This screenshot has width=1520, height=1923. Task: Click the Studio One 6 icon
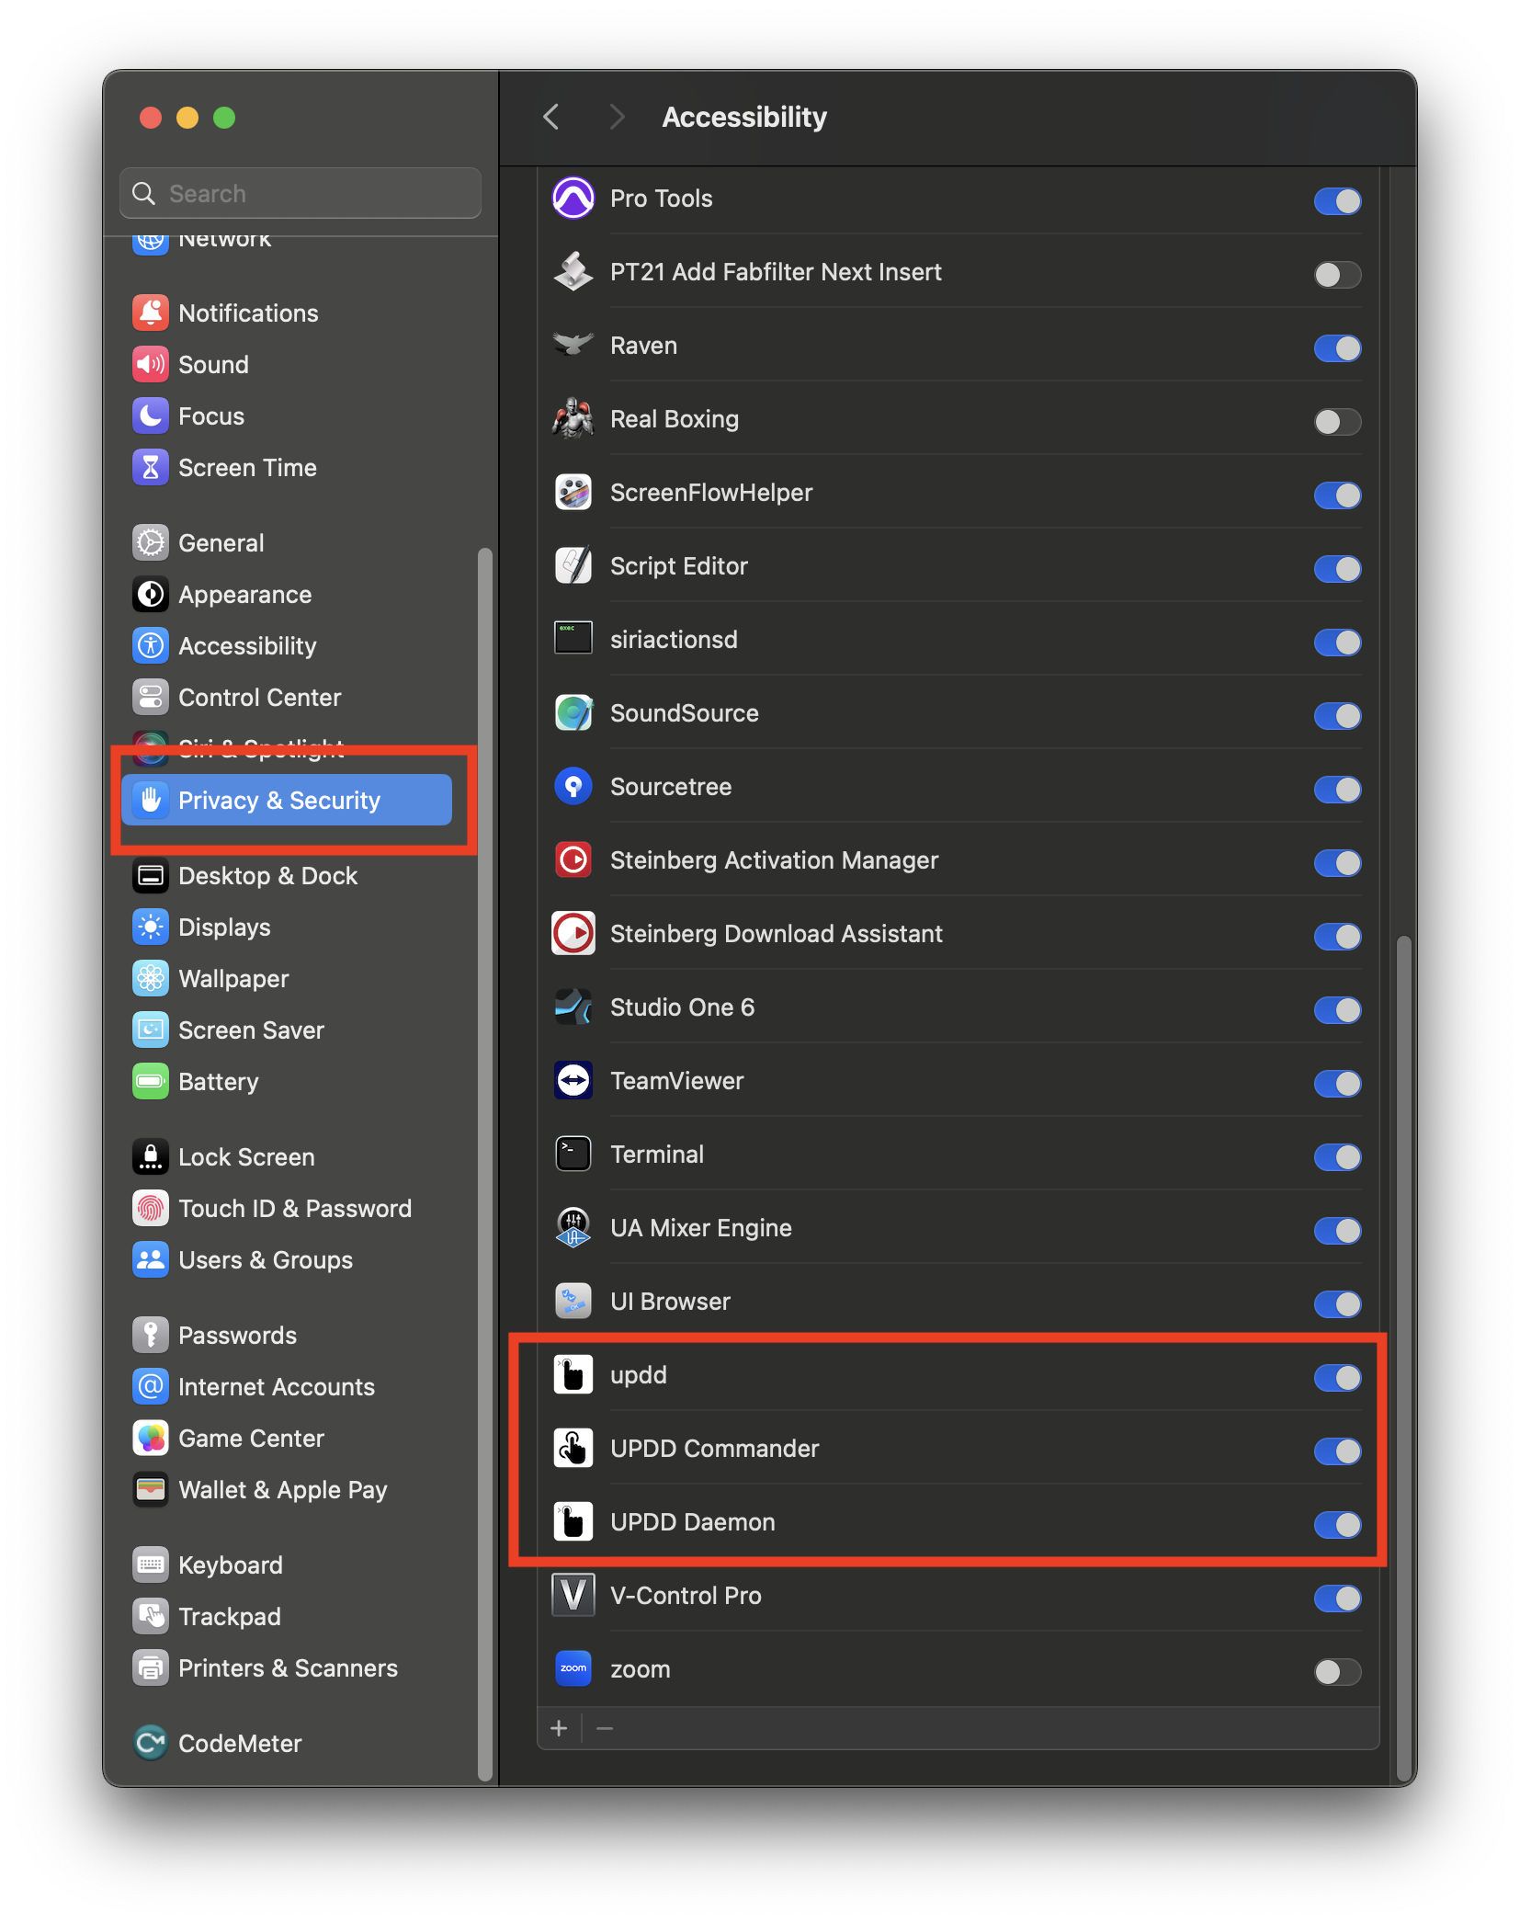coord(573,1007)
